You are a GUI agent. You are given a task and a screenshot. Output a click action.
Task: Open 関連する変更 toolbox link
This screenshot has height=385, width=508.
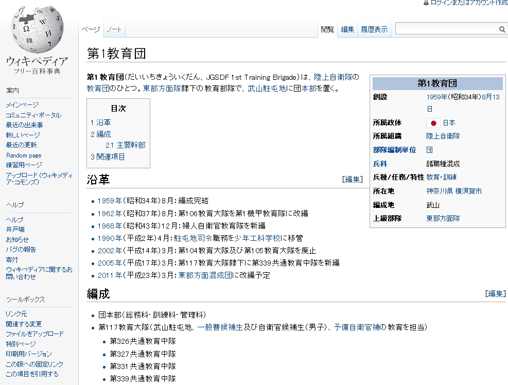(x=24, y=324)
